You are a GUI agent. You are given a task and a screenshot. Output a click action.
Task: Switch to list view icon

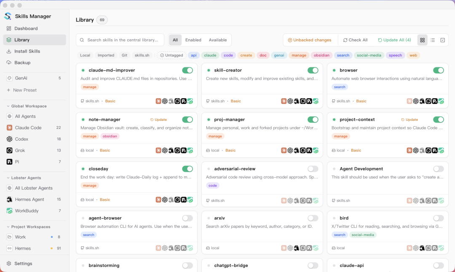[x=432, y=40]
